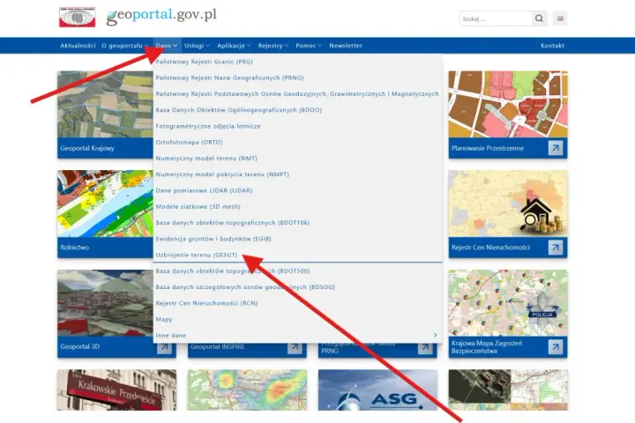Open the Rolnictwo tile label
Image resolution: width=635 pixels, height=423 pixels.
pyautogui.click(x=74, y=248)
